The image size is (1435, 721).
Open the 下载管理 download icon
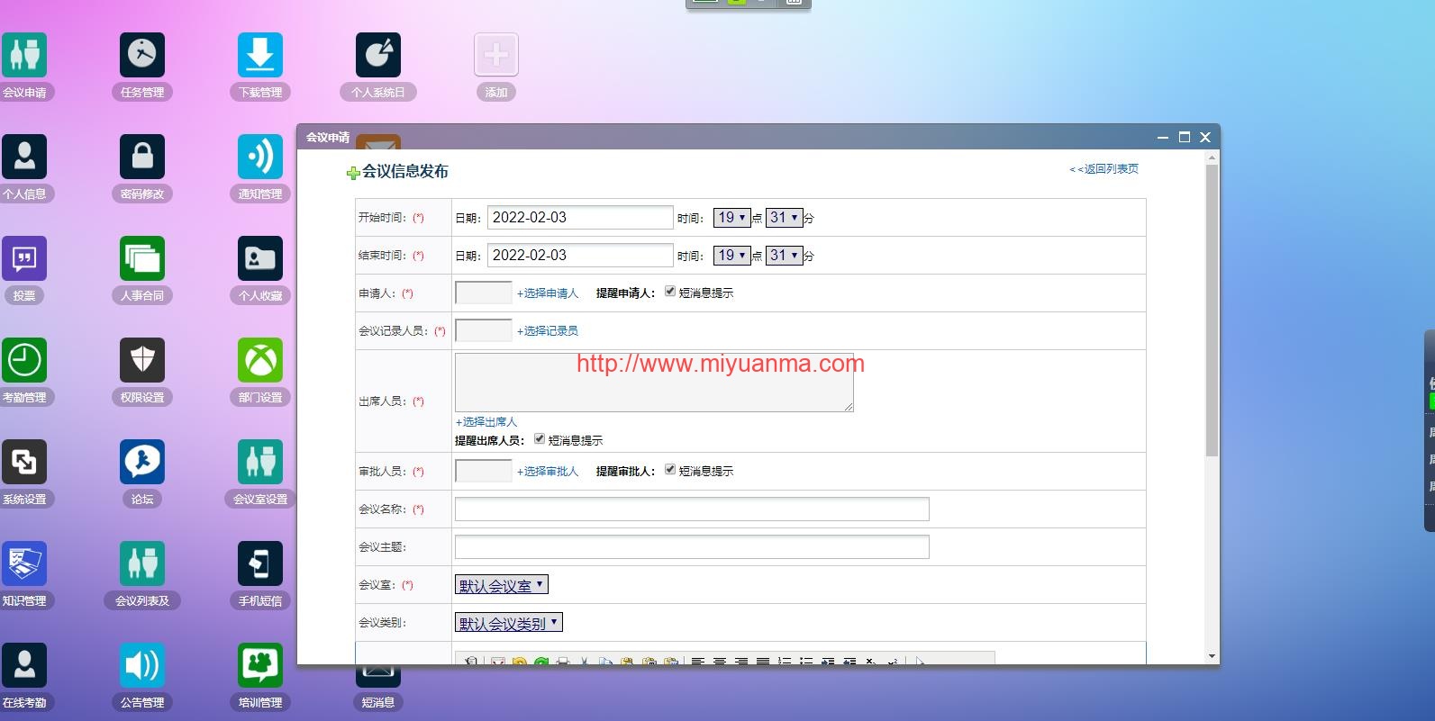tap(260, 55)
